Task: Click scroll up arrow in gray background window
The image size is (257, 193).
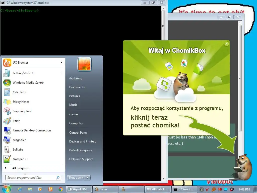Action: click(240, 23)
